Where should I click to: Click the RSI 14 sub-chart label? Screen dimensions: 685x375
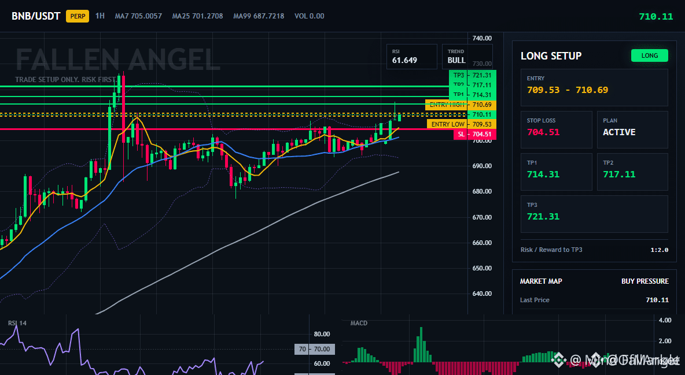pyautogui.click(x=17, y=323)
